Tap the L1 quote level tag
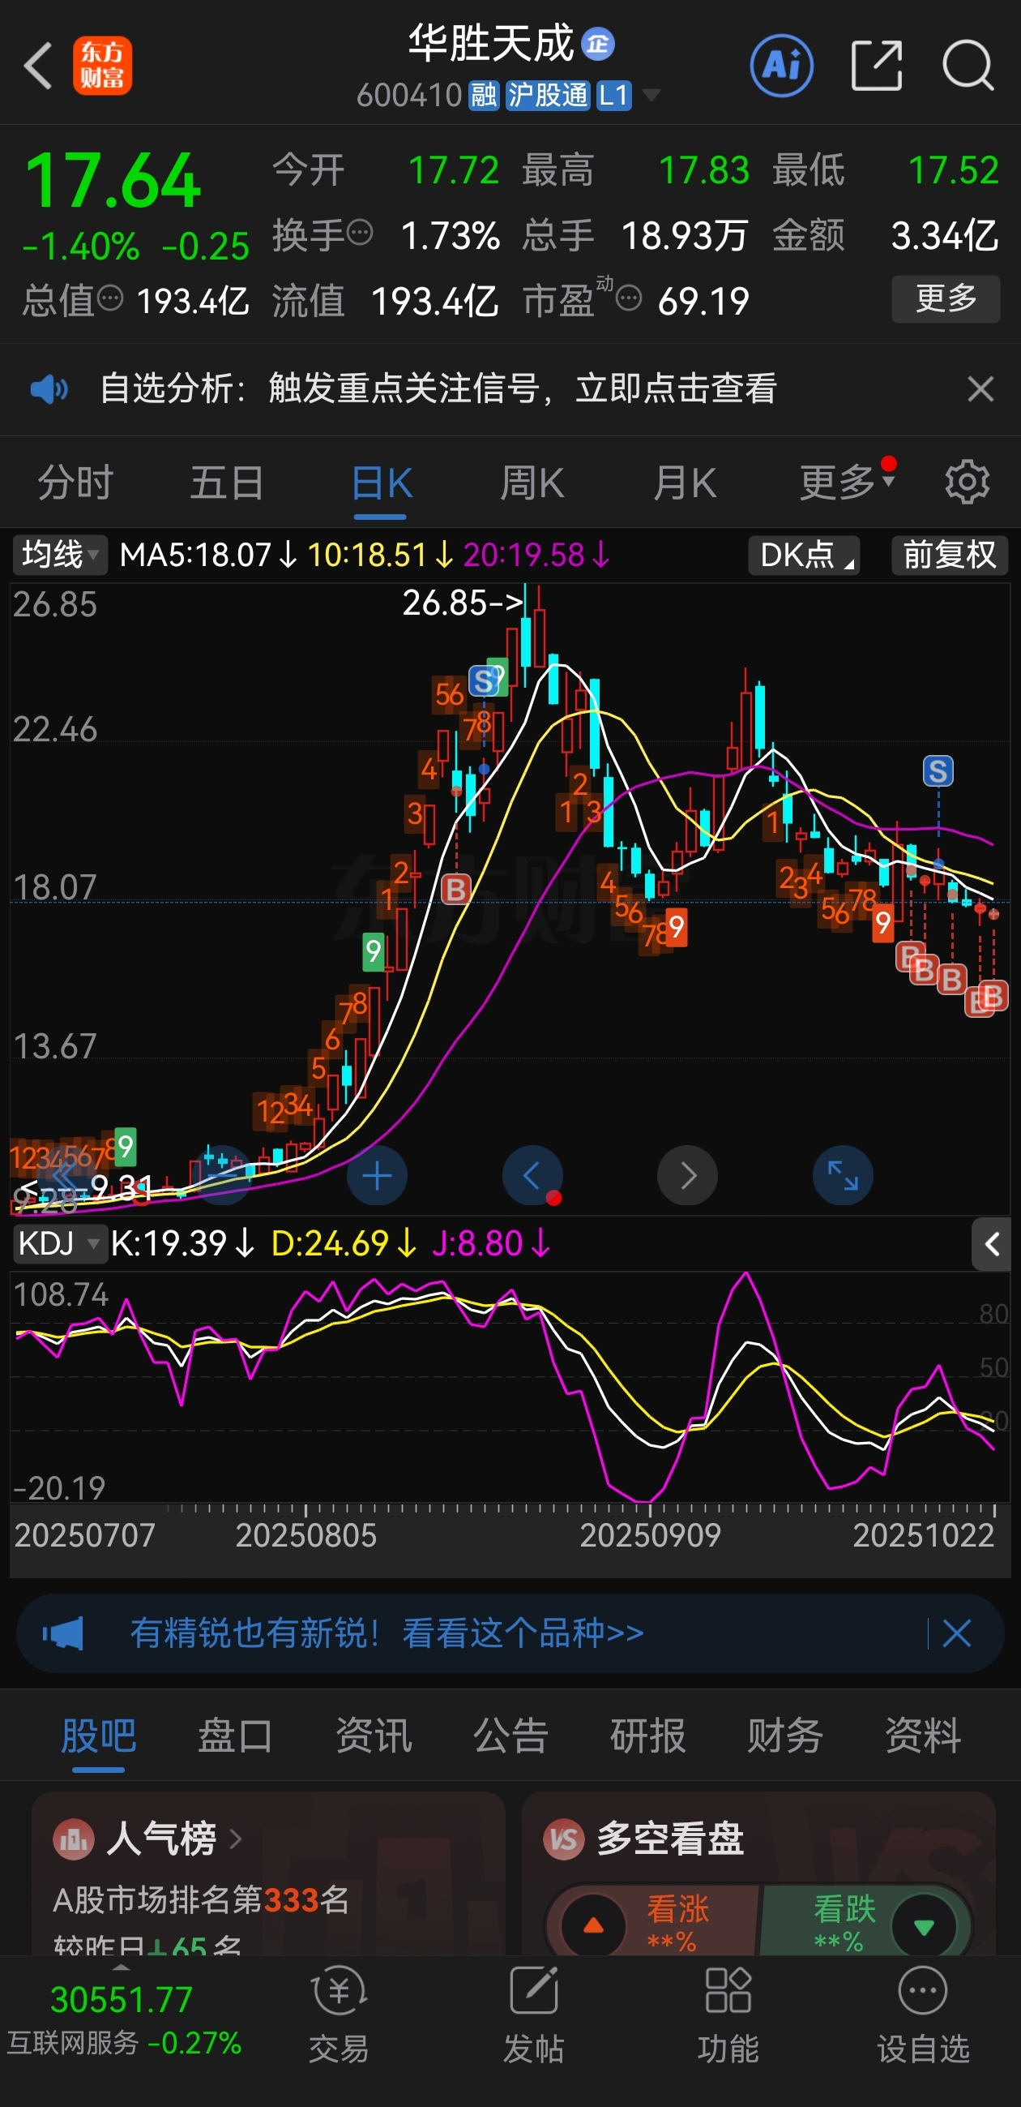This screenshot has width=1021, height=2107. 613,96
